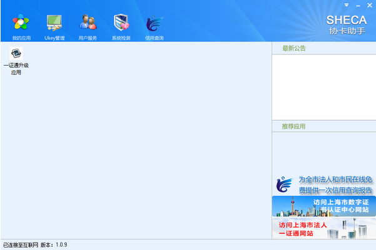This screenshot has width=376, height=250.
Task: Open 系统检测 shield icon
Action: [121, 22]
